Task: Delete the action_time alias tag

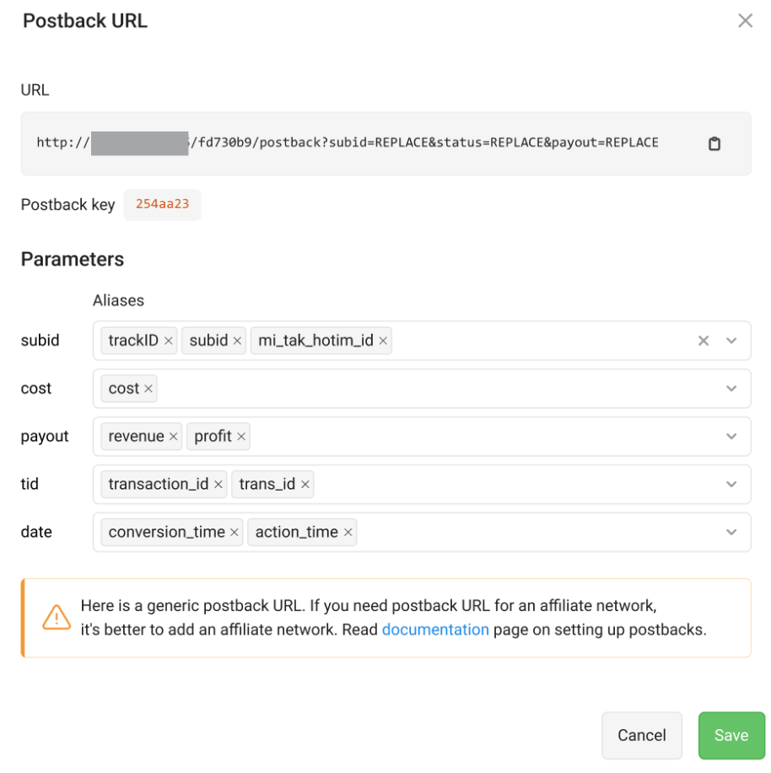Action: 348,533
